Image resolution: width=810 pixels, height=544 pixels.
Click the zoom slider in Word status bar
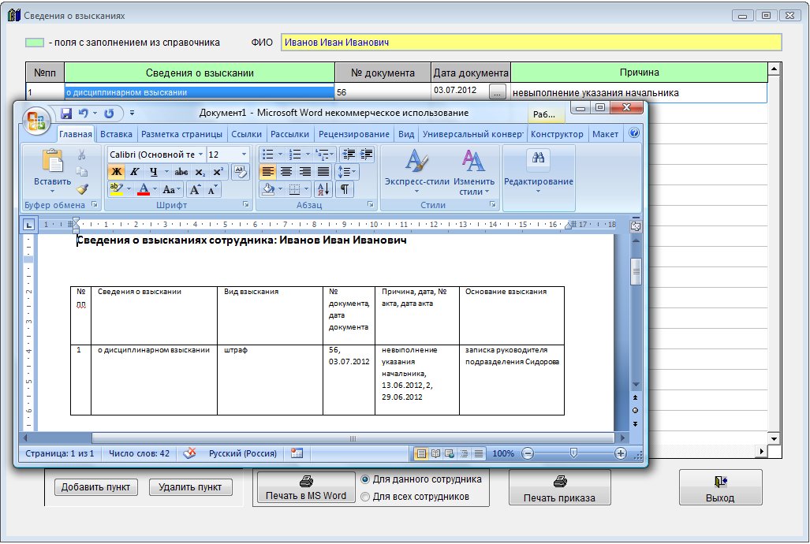pos(573,454)
